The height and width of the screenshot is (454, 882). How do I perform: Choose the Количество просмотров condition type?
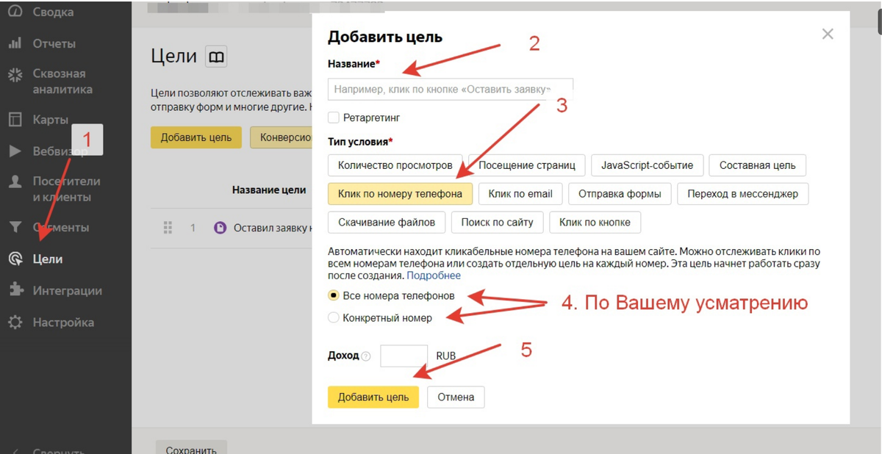[395, 165]
